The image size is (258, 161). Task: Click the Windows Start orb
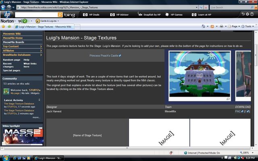(6, 158)
